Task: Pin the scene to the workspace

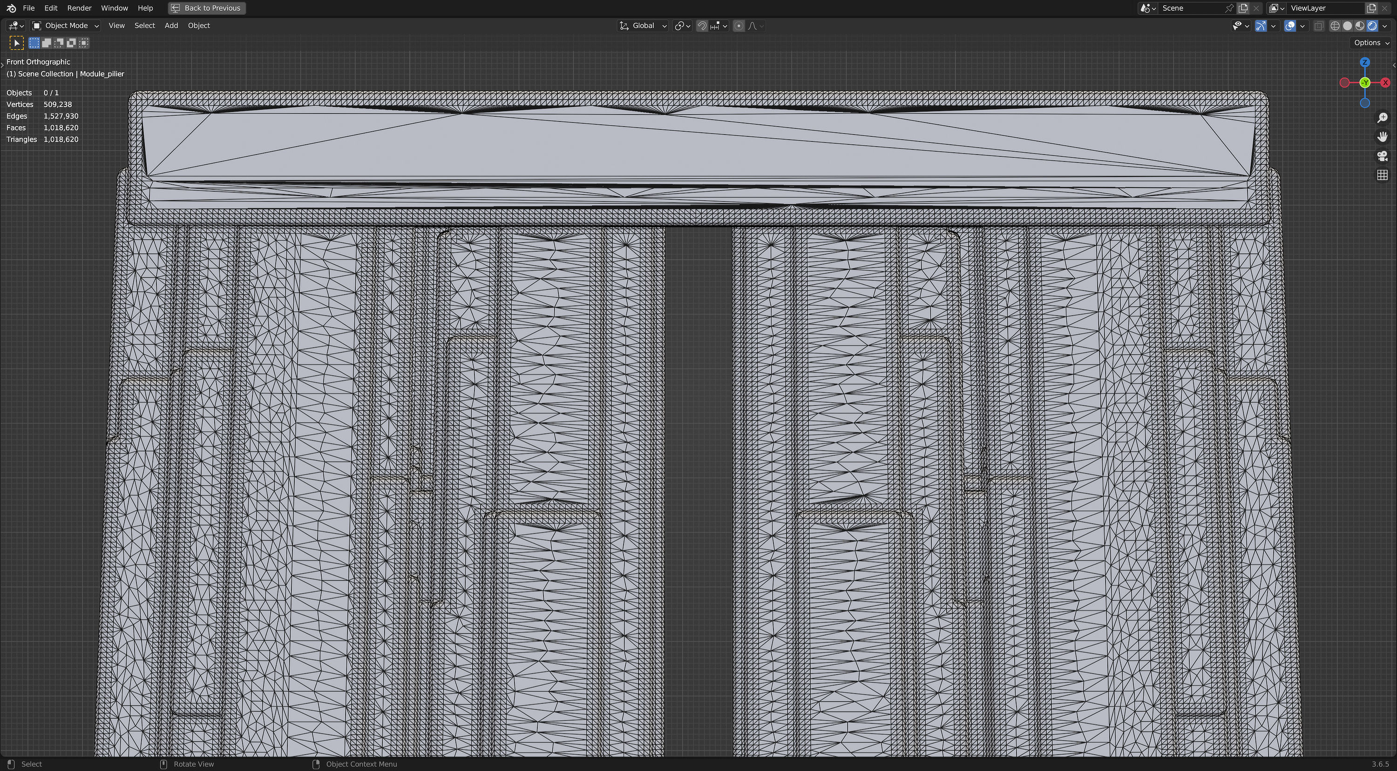Action: [x=1229, y=8]
